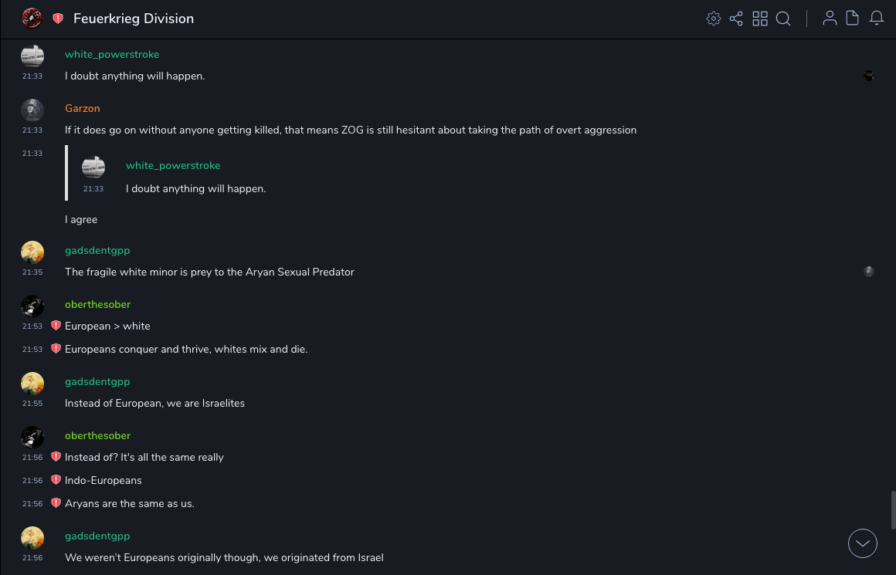Click gadsdentgpp's avatar at 21:35
Image resolution: width=896 pixels, height=575 pixels.
tap(32, 252)
